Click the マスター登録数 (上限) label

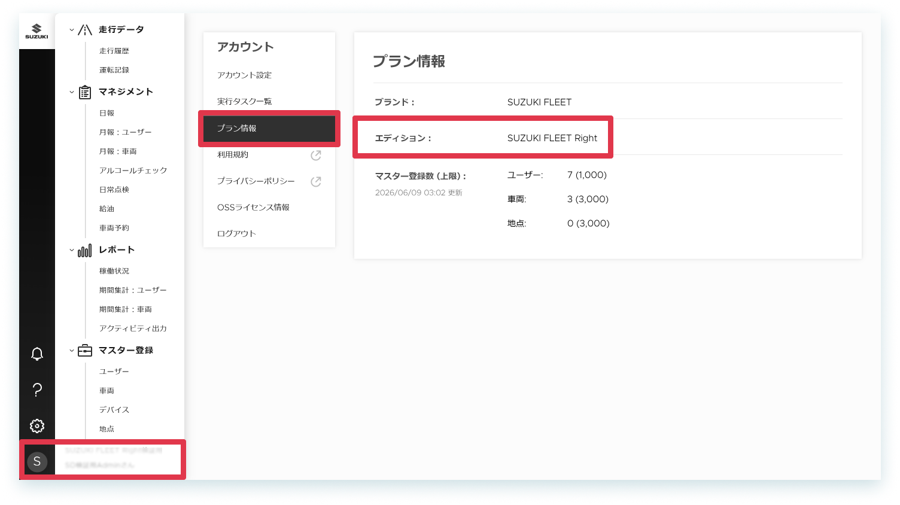pos(420,176)
